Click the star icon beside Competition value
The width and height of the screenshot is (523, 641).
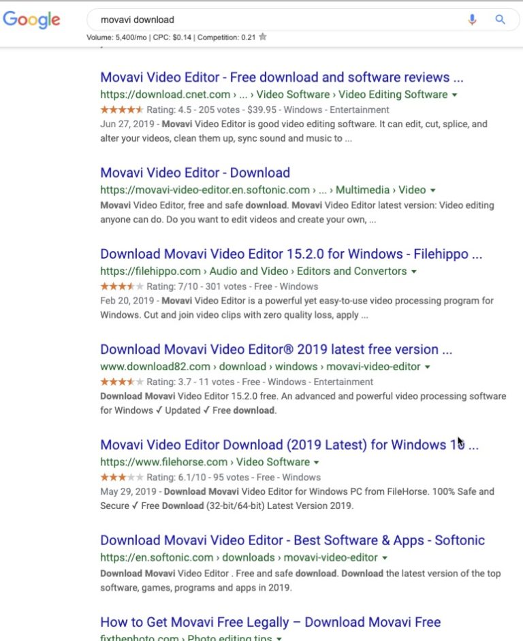click(263, 37)
